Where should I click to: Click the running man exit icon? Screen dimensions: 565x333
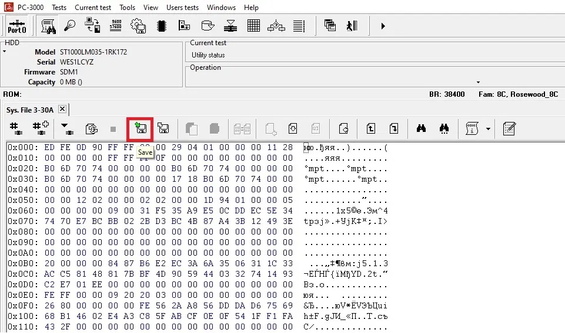click(x=352, y=26)
